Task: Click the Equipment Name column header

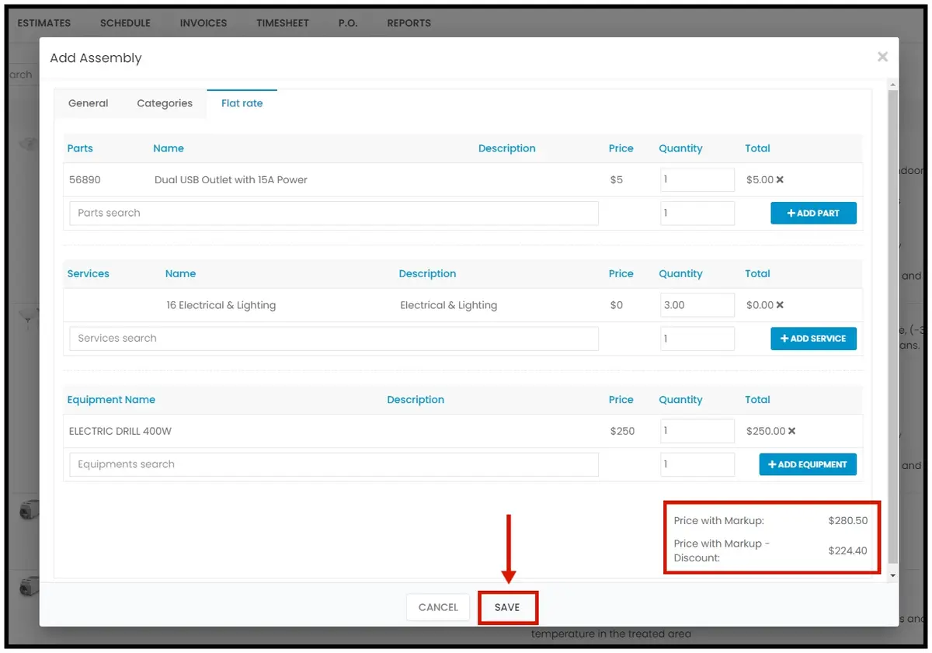Action: pyautogui.click(x=111, y=400)
